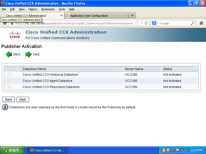
Task: Click the Java tray icon
Action: pos(164,150)
